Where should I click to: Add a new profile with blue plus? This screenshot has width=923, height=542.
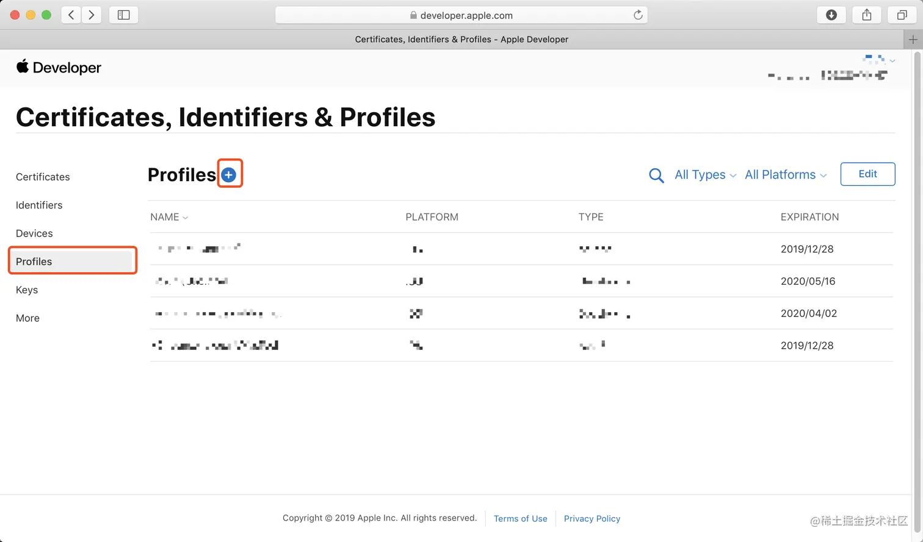pos(229,175)
